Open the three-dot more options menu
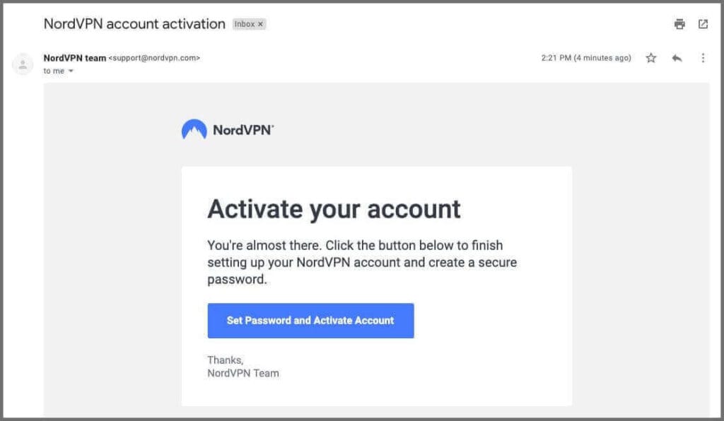 point(703,58)
